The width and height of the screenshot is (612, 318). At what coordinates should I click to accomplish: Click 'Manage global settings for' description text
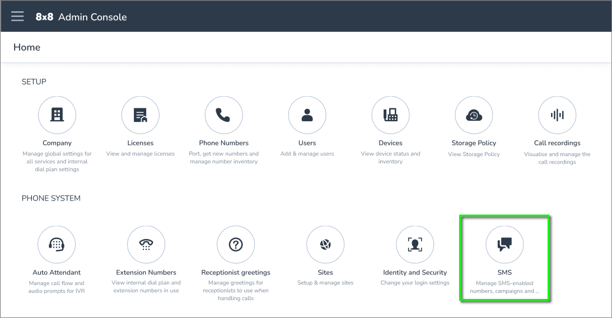click(x=57, y=154)
